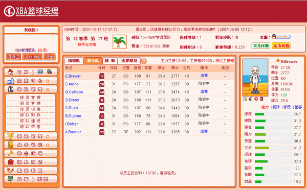Image resolution: width=307 pixels, height=190 pixels.
Task: Click the palm tree team logo
Action: point(119,42)
